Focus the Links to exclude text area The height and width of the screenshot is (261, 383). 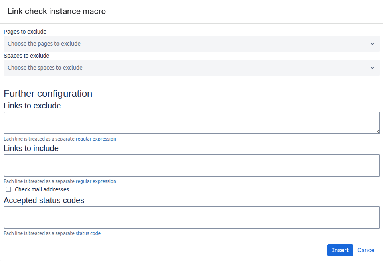(x=191, y=123)
